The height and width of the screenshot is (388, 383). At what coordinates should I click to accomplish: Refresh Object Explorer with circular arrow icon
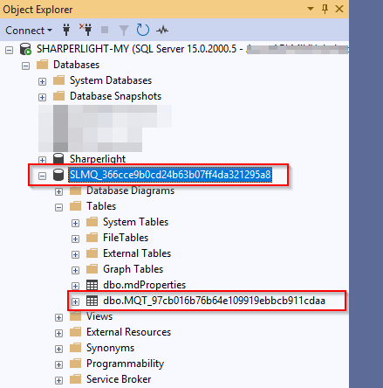(x=143, y=30)
